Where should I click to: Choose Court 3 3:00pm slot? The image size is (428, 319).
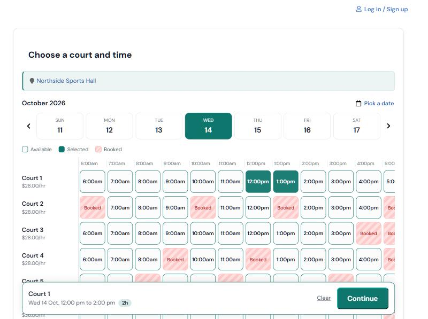pos(341,234)
